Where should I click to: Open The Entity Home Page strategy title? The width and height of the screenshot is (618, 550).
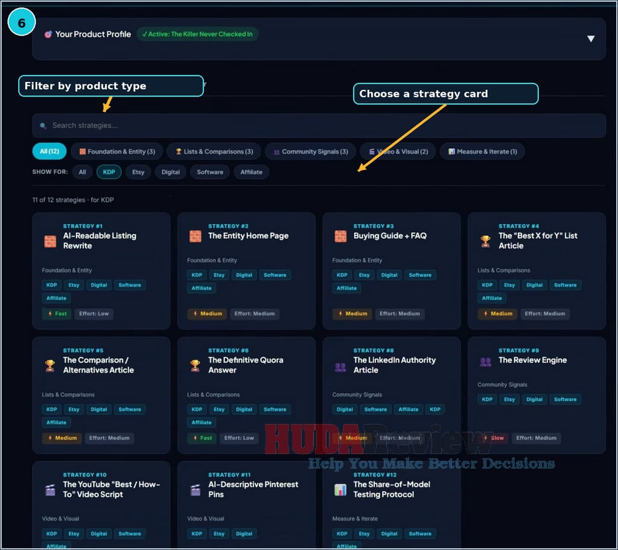click(x=248, y=236)
